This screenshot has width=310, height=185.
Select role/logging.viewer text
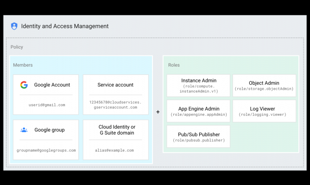tap(262, 115)
